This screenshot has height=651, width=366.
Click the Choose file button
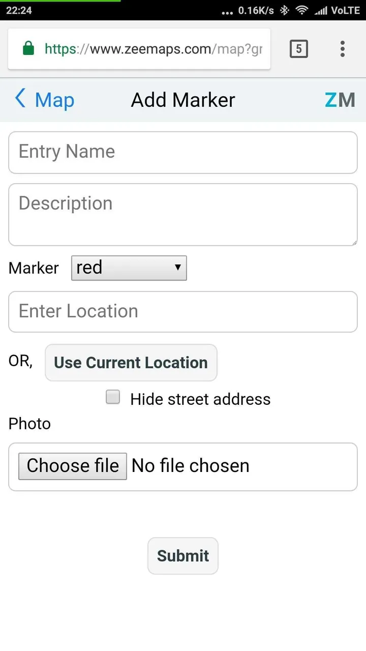(73, 466)
